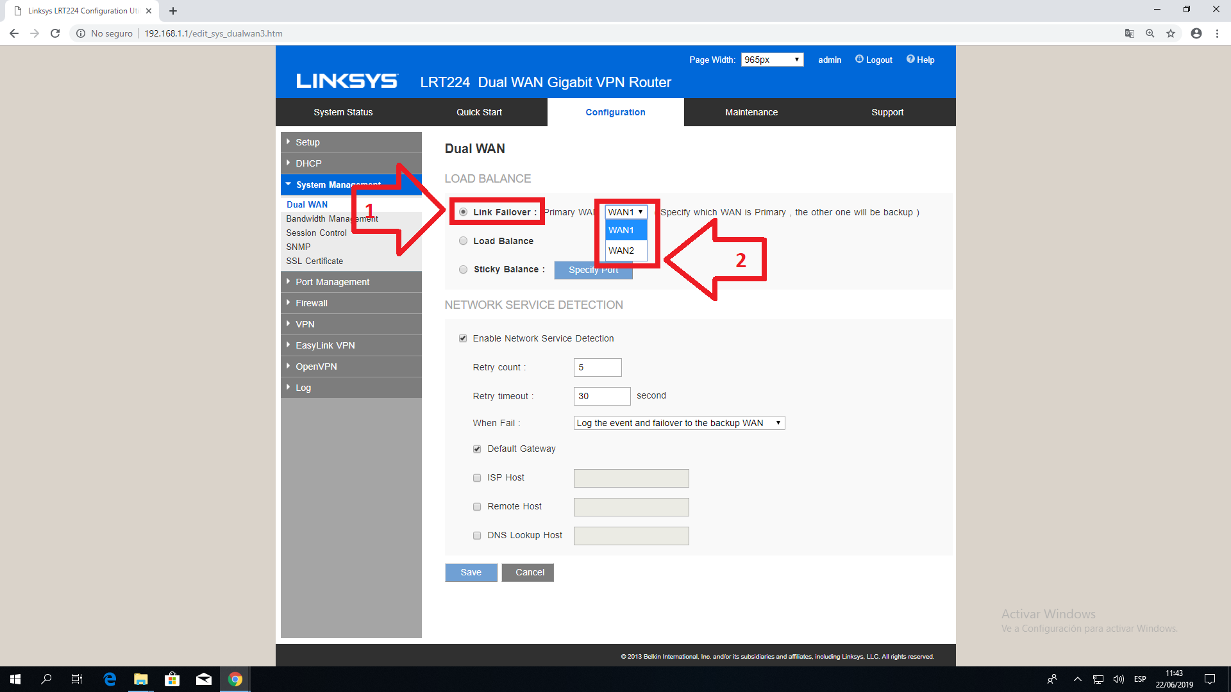Click the browser reload icon
The width and height of the screenshot is (1231, 692).
point(55,33)
